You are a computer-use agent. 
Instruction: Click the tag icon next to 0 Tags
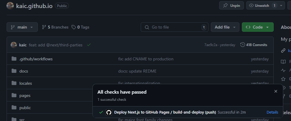[74, 27]
